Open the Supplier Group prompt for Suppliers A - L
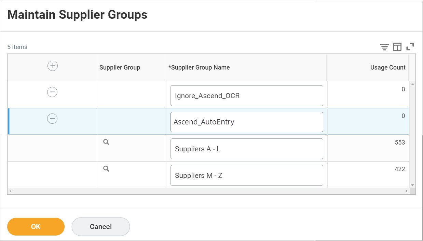The height and width of the screenshot is (241, 423). click(x=106, y=142)
